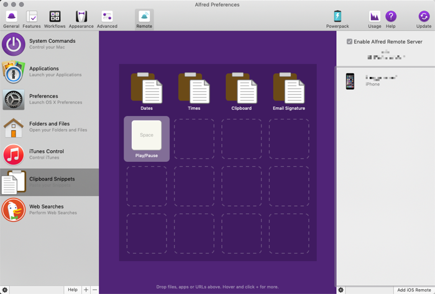The image size is (435, 294).
Task: Click the Email Signature snippet icon
Action: (x=289, y=88)
